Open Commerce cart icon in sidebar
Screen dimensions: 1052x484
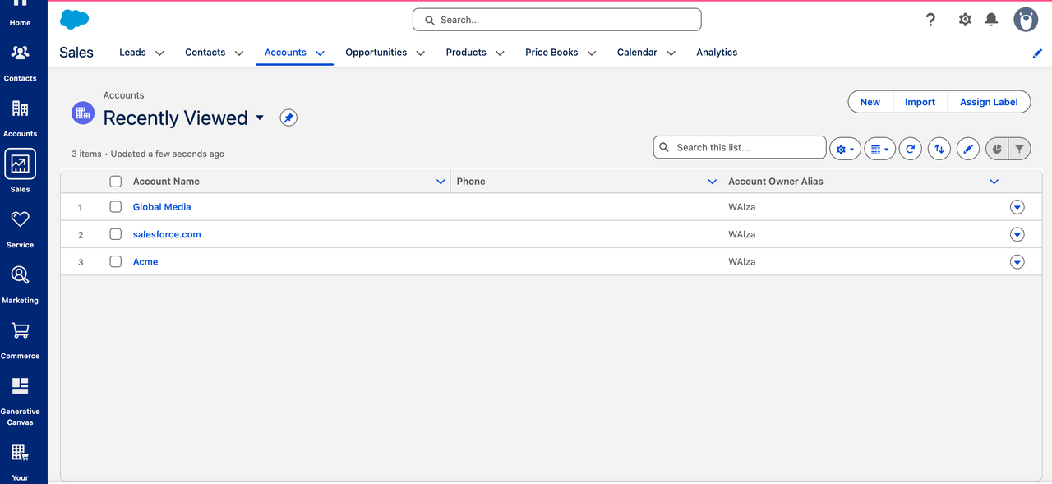point(20,339)
